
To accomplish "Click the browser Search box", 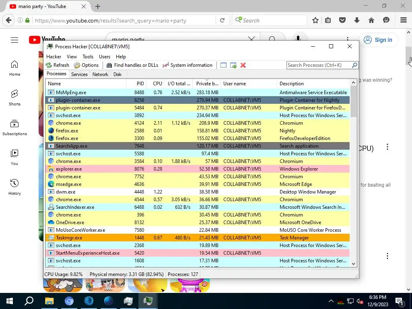I will pos(269,20).
